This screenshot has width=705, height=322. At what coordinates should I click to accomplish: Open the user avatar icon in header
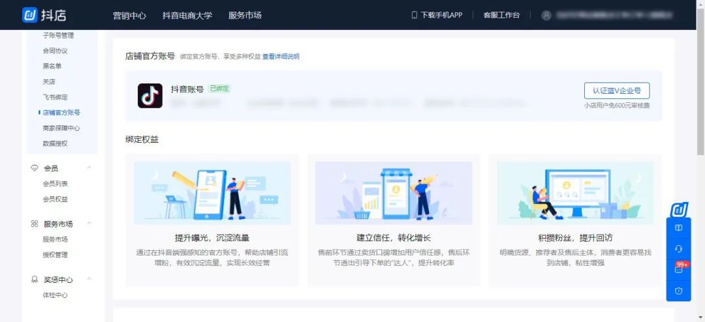click(546, 15)
